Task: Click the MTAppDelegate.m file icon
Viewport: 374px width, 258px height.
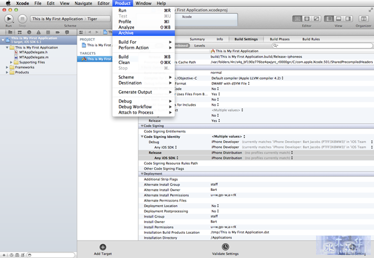Action: point(16,57)
